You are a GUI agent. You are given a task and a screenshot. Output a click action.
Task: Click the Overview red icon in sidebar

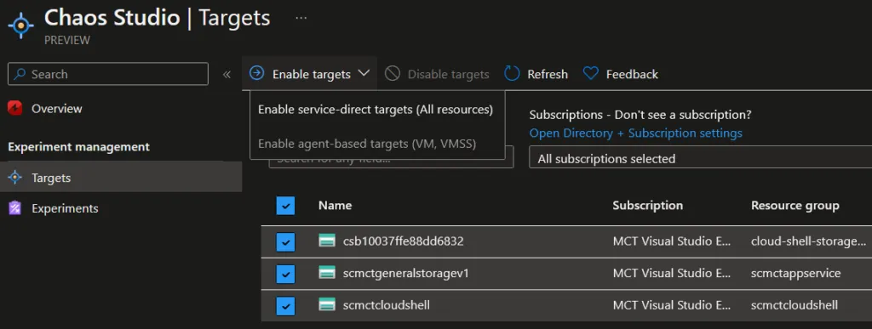[x=15, y=108]
